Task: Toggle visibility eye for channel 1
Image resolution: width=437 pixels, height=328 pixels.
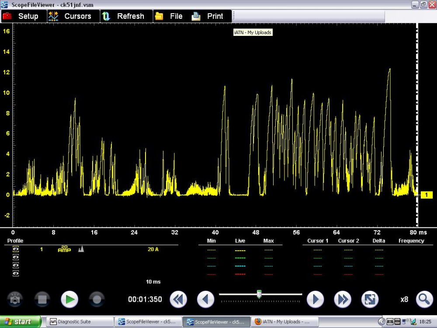Action: tap(16, 249)
